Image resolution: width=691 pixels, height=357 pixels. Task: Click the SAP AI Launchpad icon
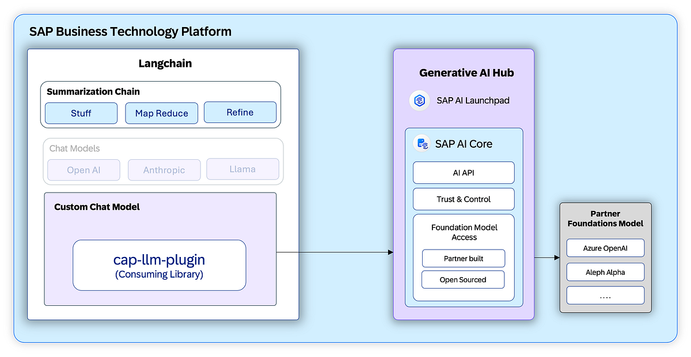[x=420, y=101]
